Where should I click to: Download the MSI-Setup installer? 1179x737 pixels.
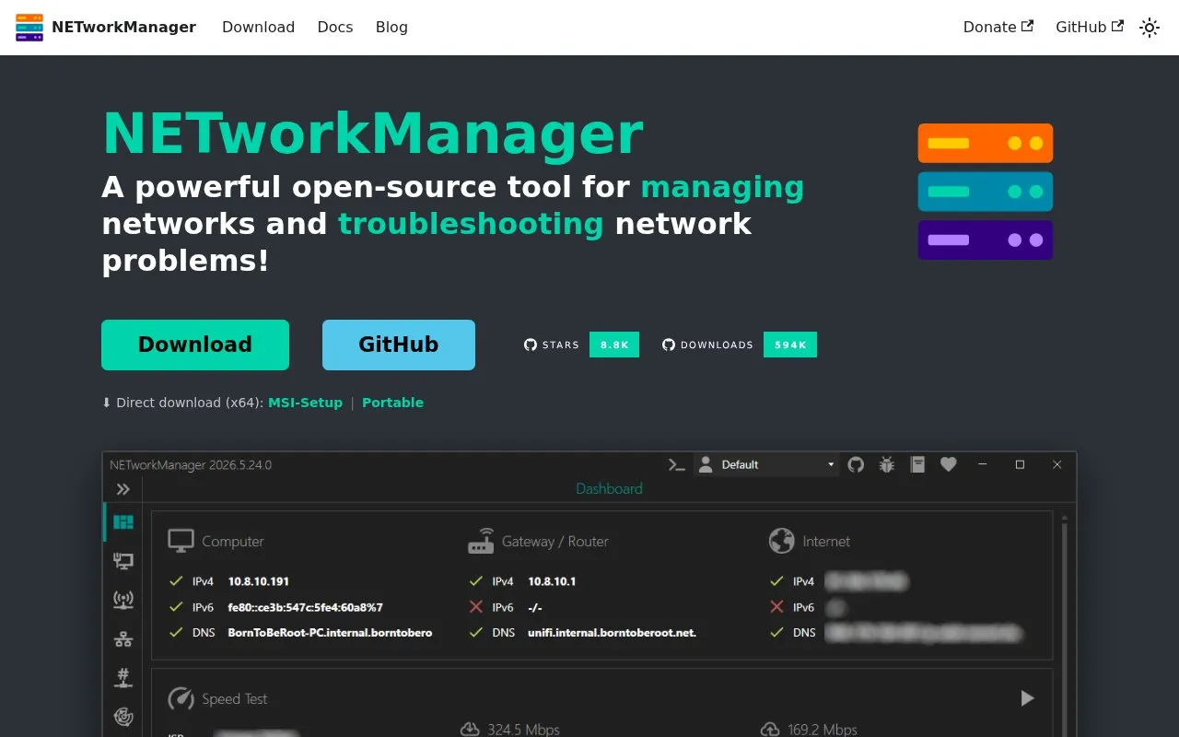coord(305,403)
